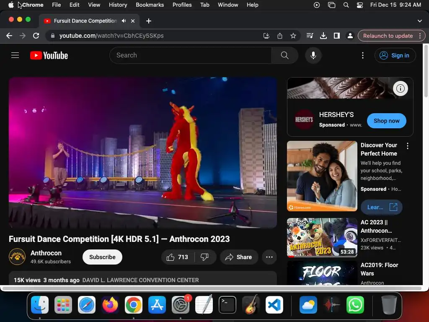Open AC 2023 Anthrocon video thumbnail

pyautogui.click(x=322, y=238)
